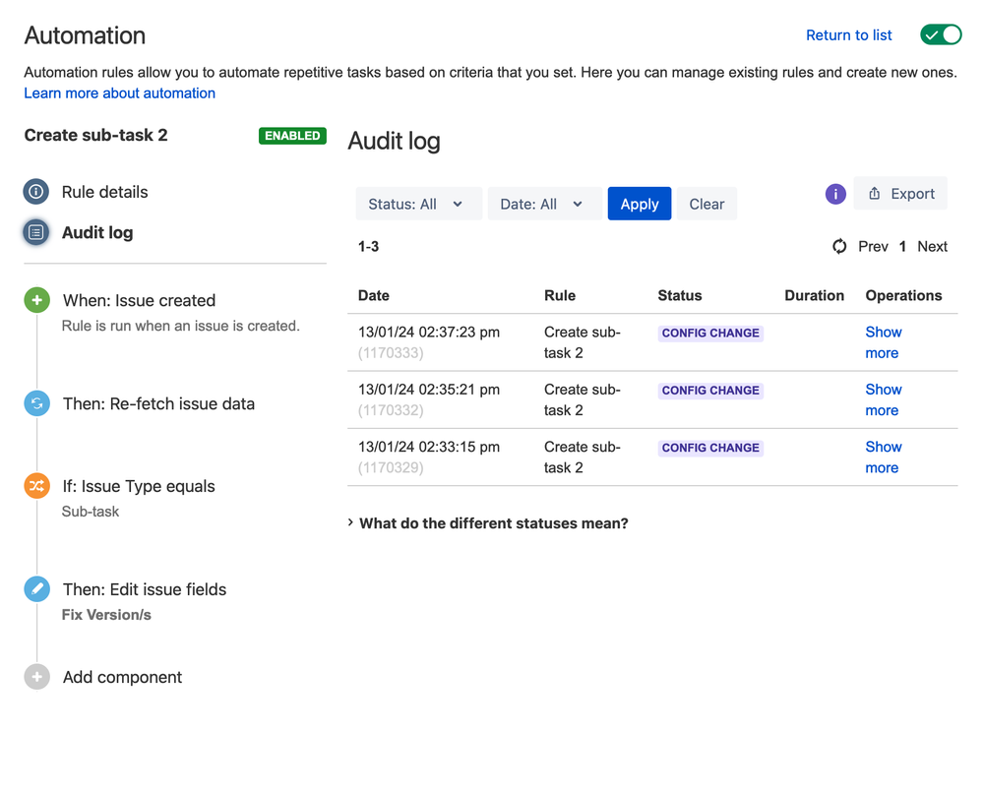
Task: Select the Re-fetch issue data refresh icon
Action: tap(37, 403)
